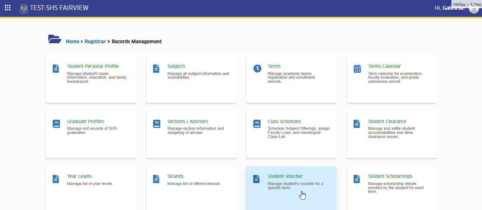Viewport: 482px width, 210px height.
Task: Open the Student Voucher card title
Action: [x=285, y=176]
